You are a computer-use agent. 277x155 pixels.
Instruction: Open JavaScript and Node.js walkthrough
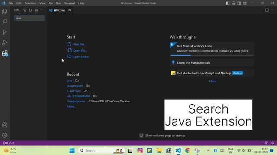(x=212, y=73)
